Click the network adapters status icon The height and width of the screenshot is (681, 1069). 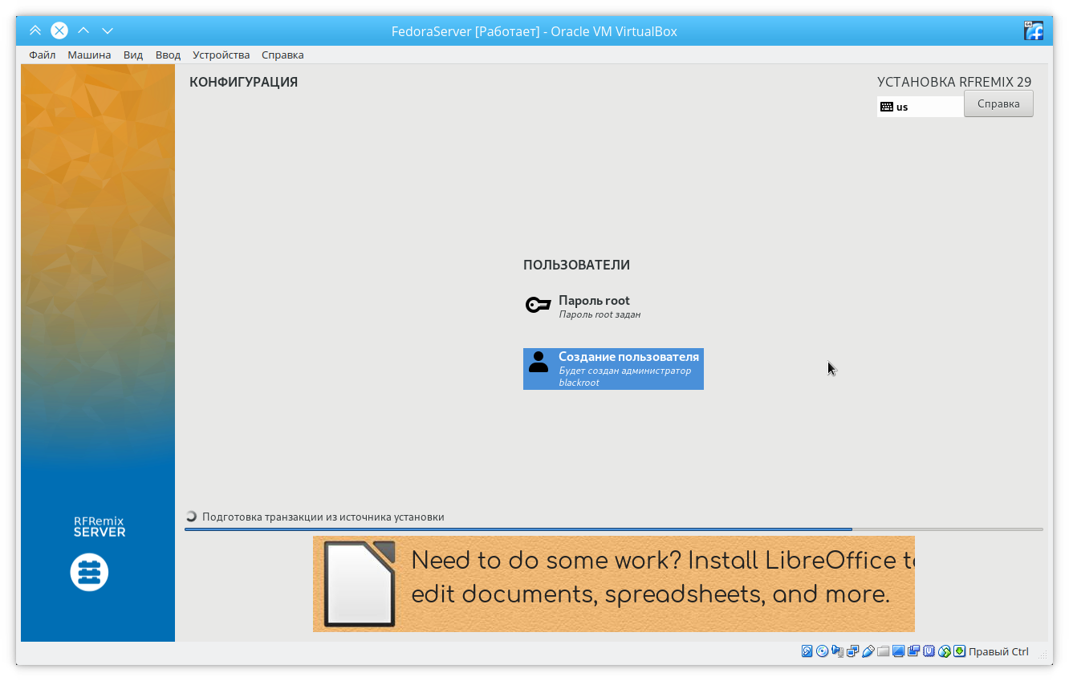point(853,651)
